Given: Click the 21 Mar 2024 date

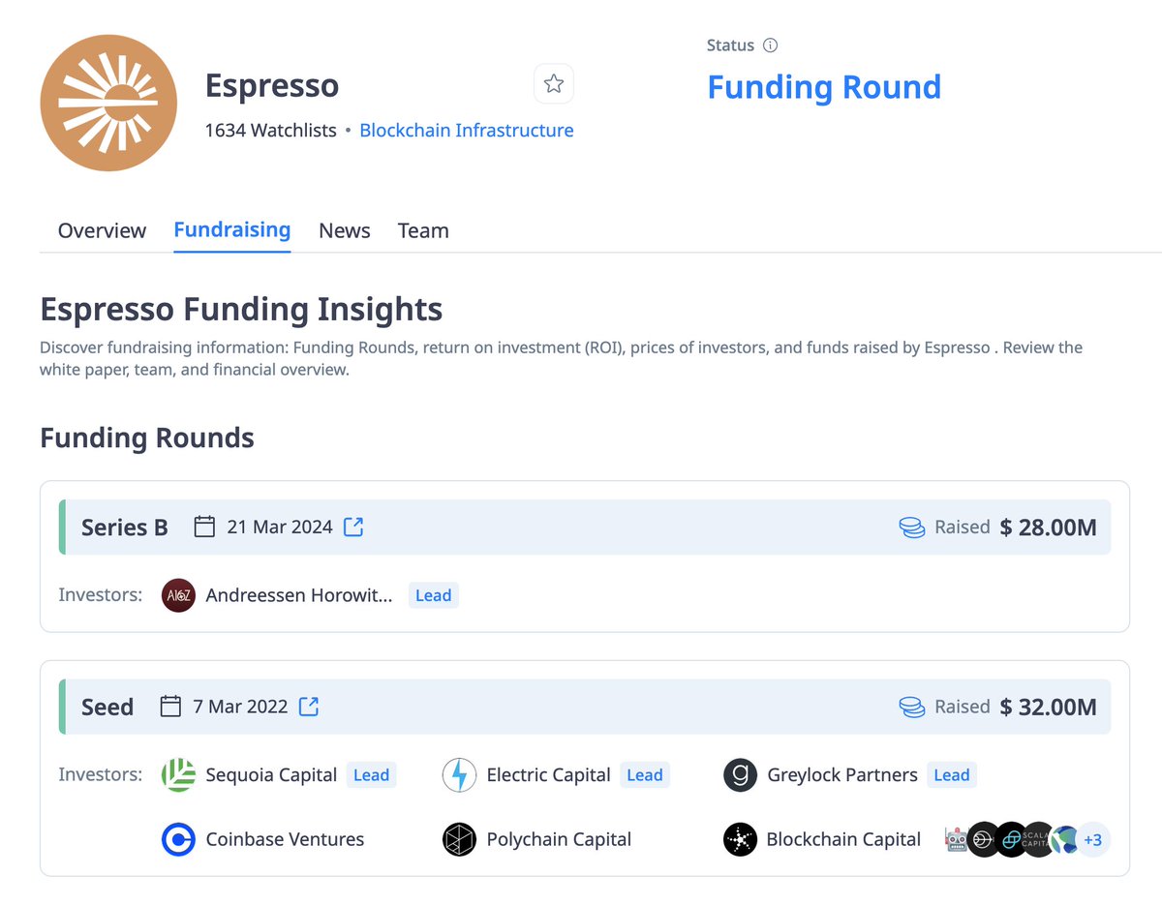Looking at the screenshot, I should coord(280,527).
